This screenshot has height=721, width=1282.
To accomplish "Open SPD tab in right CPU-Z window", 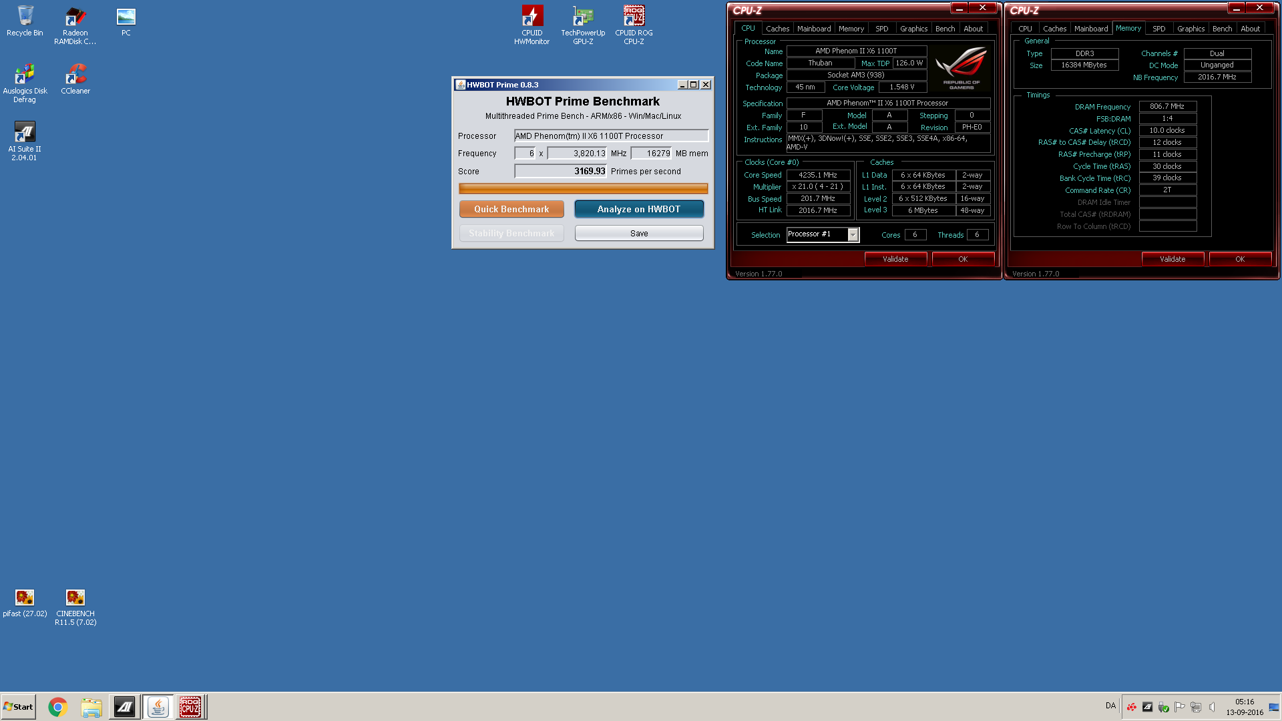I will click(1159, 29).
